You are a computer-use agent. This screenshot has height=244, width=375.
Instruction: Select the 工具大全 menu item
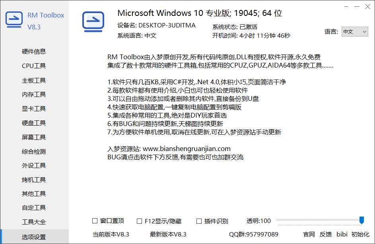click(34, 222)
